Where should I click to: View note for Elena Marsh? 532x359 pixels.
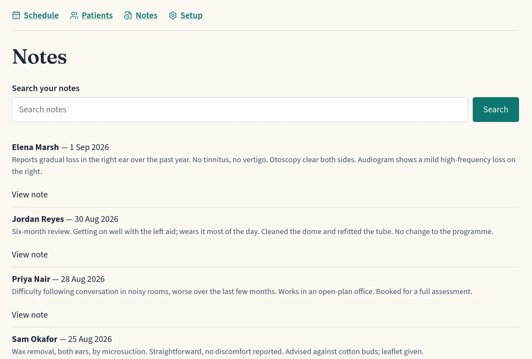pos(30,195)
